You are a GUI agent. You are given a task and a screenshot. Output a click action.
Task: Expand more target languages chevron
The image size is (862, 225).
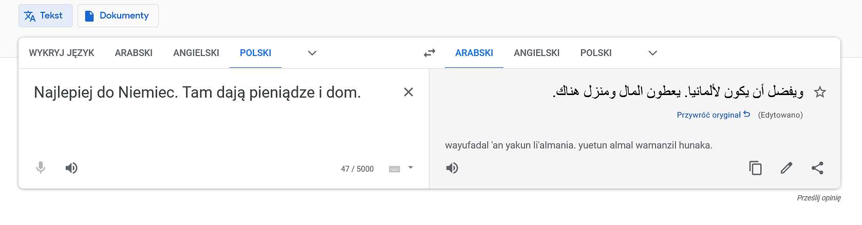point(653,53)
